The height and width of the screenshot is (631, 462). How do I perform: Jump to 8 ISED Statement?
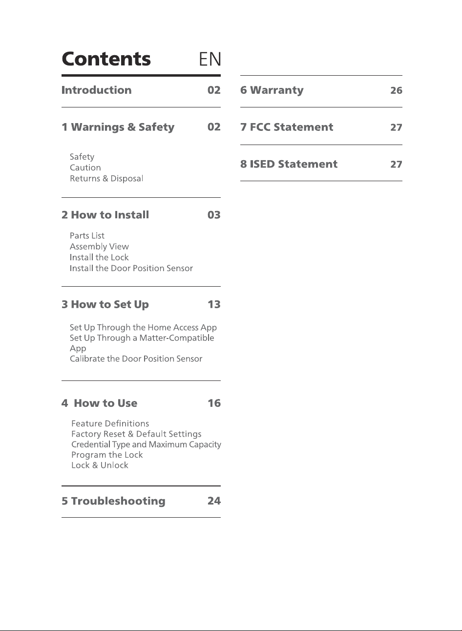(289, 164)
